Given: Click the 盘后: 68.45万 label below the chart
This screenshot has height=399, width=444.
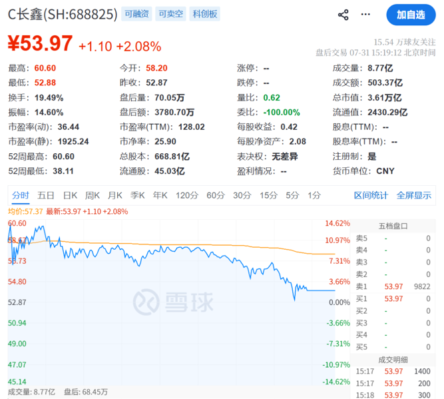Looking at the screenshot, I should tap(86, 392).
